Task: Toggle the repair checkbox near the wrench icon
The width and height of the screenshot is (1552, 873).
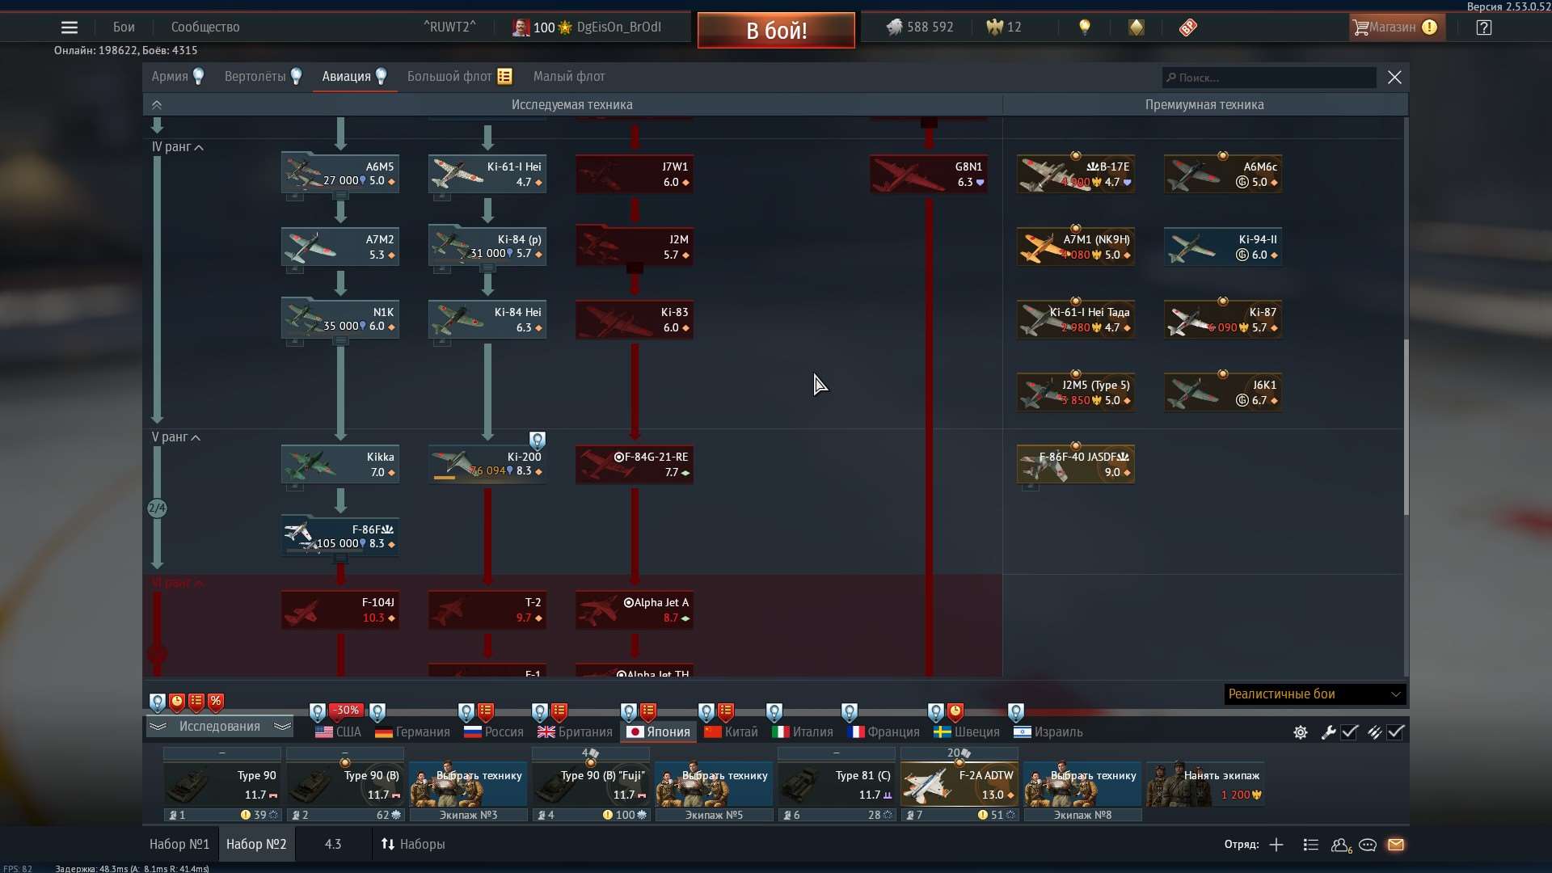Action: click(1351, 732)
